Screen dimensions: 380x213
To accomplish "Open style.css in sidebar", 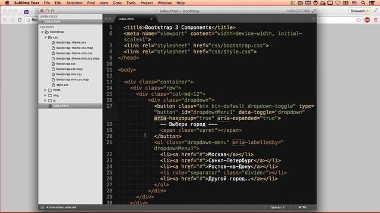I will pyautogui.click(x=62, y=85).
